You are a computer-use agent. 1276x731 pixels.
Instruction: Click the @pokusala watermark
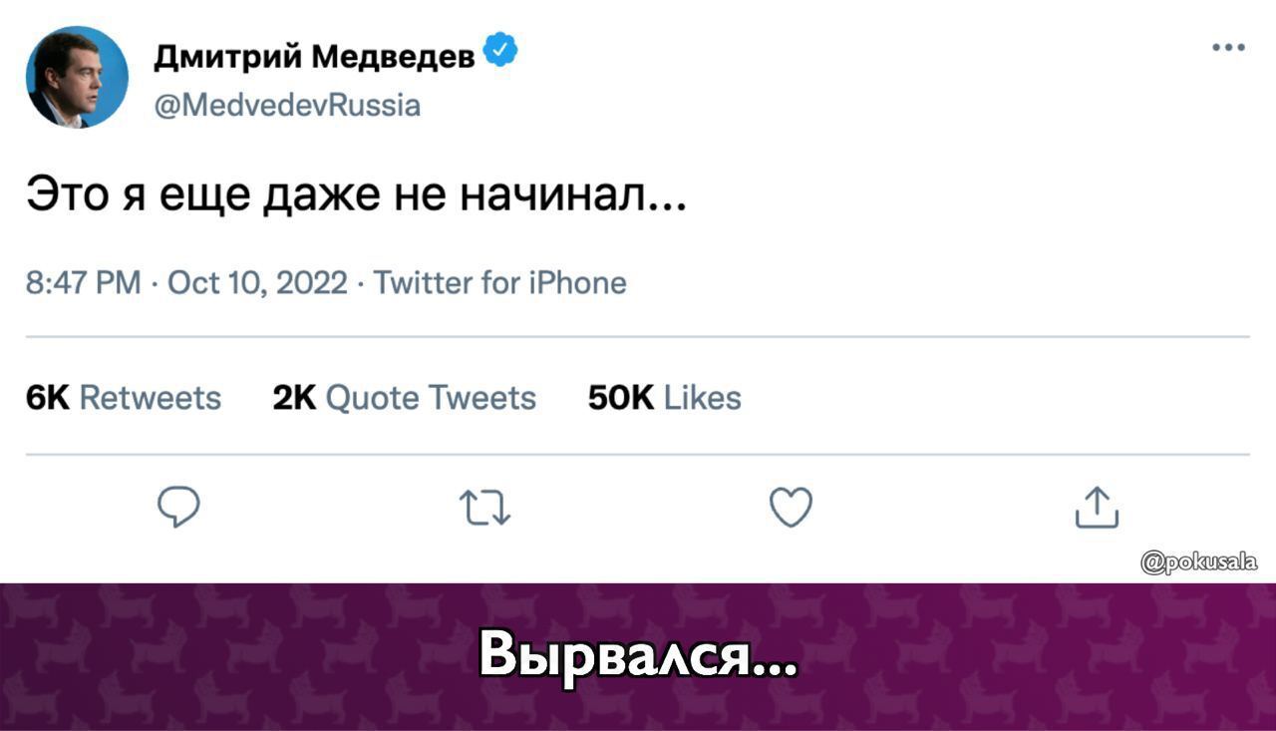click(1199, 563)
